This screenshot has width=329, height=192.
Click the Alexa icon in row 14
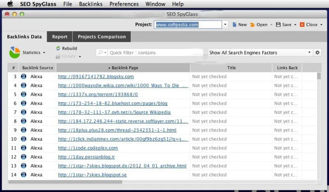pos(24,175)
